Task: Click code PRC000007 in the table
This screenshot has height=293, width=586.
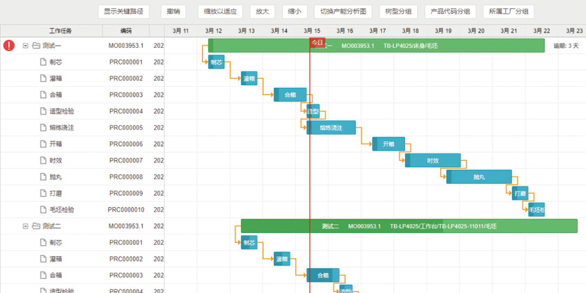Action: pyautogui.click(x=126, y=161)
